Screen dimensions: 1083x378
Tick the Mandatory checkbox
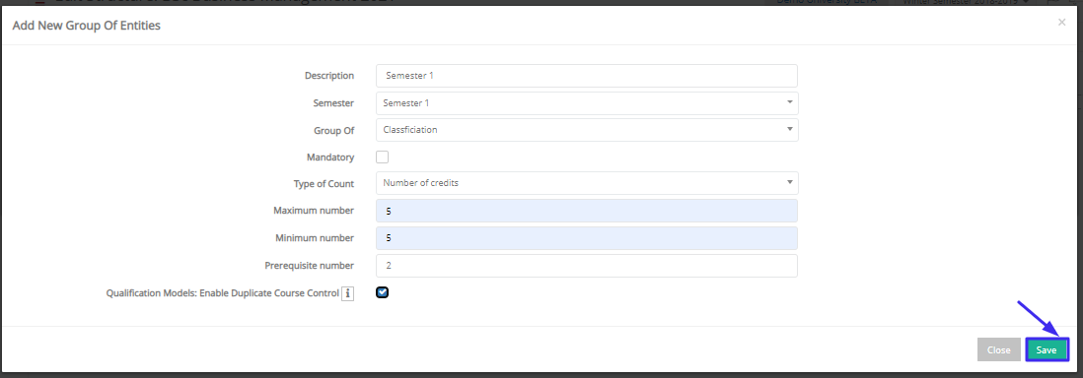point(382,157)
